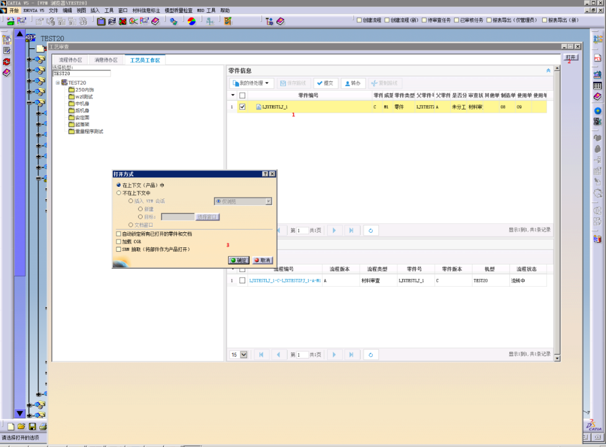
Task: Collapse the TEST20 tree node
Action: 58,82
